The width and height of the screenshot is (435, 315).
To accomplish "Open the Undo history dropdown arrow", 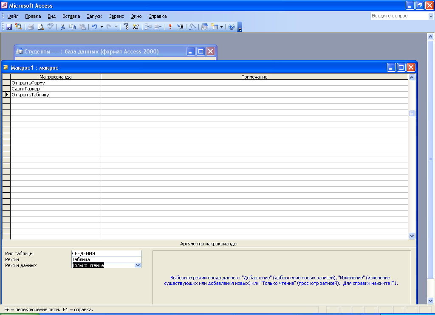I will coord(102,27).
